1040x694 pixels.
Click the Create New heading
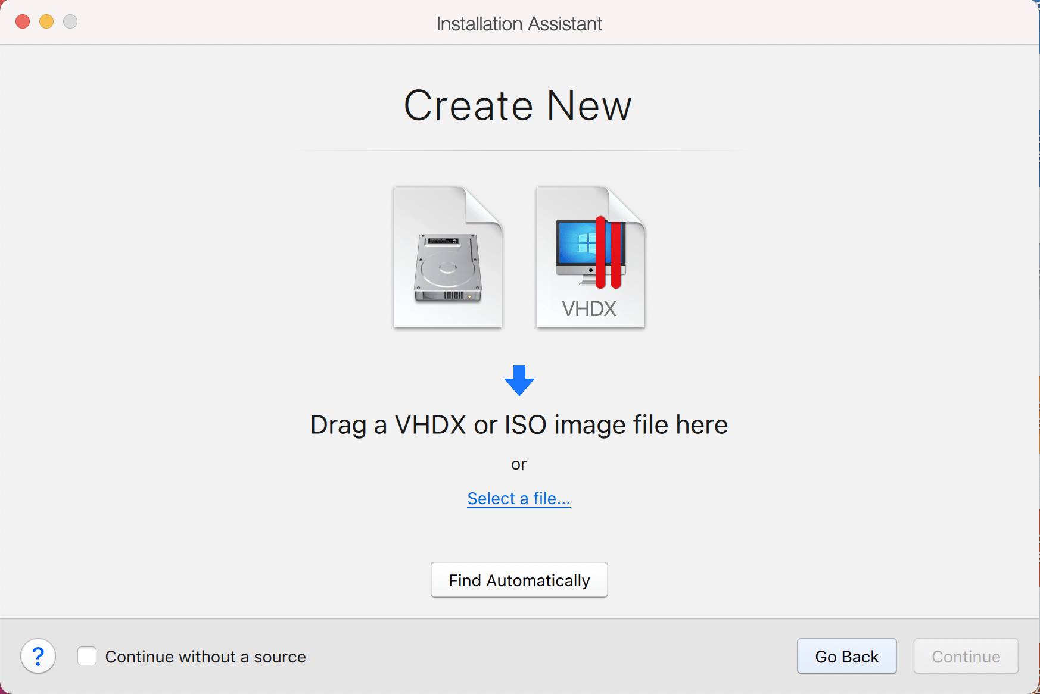tap(518, 106)
